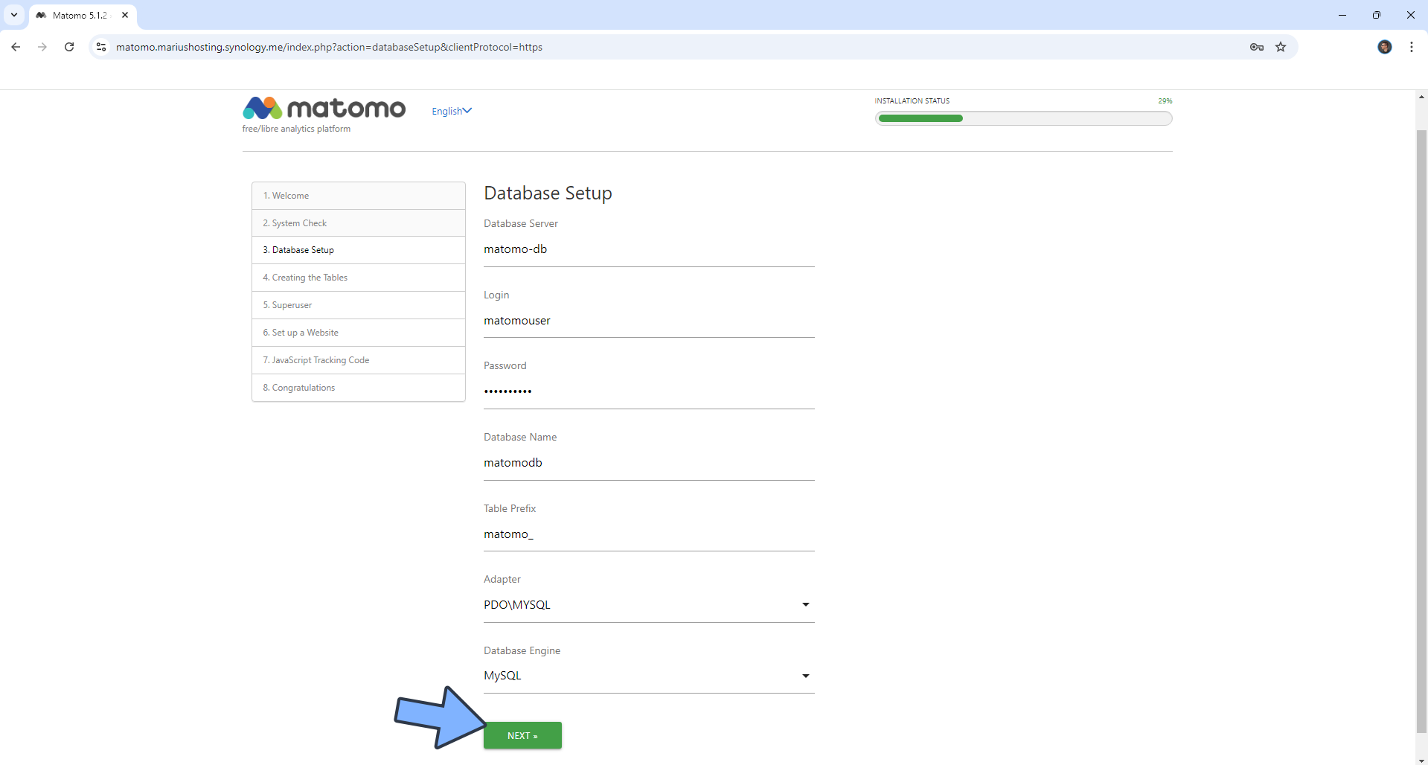Screen dimensions: 1428x765
Task: Click the Matomo logo
Action: [324, 109]
